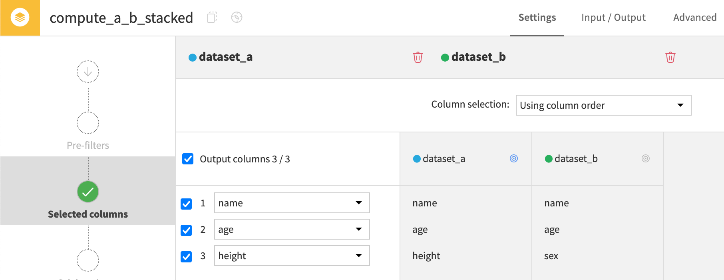Open the Pre-filters step circle
The width and height of the screenshot is (724, 280).
coord(88,123)
